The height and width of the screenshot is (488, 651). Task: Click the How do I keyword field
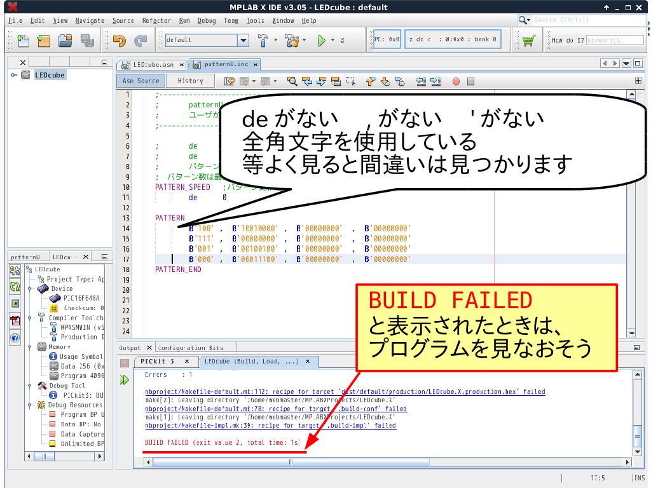point(615,40)
